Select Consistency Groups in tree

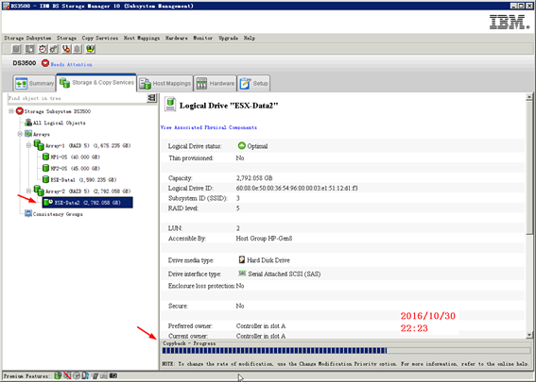pos(58,214)
